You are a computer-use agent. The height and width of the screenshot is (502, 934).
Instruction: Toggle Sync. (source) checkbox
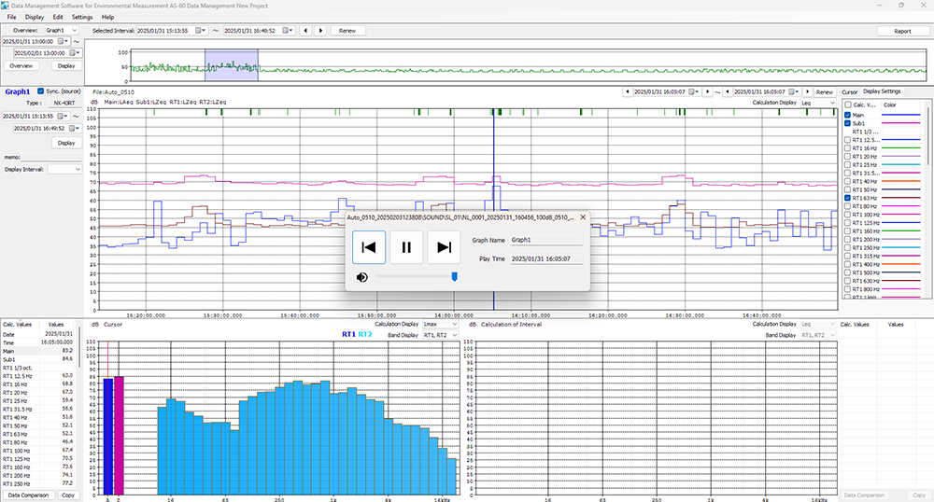40,91
